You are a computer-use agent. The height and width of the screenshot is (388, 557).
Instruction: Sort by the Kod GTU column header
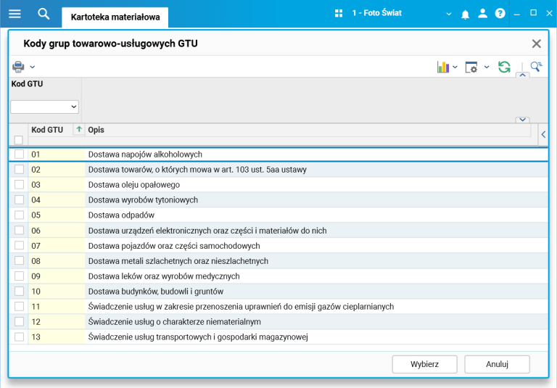47,130
